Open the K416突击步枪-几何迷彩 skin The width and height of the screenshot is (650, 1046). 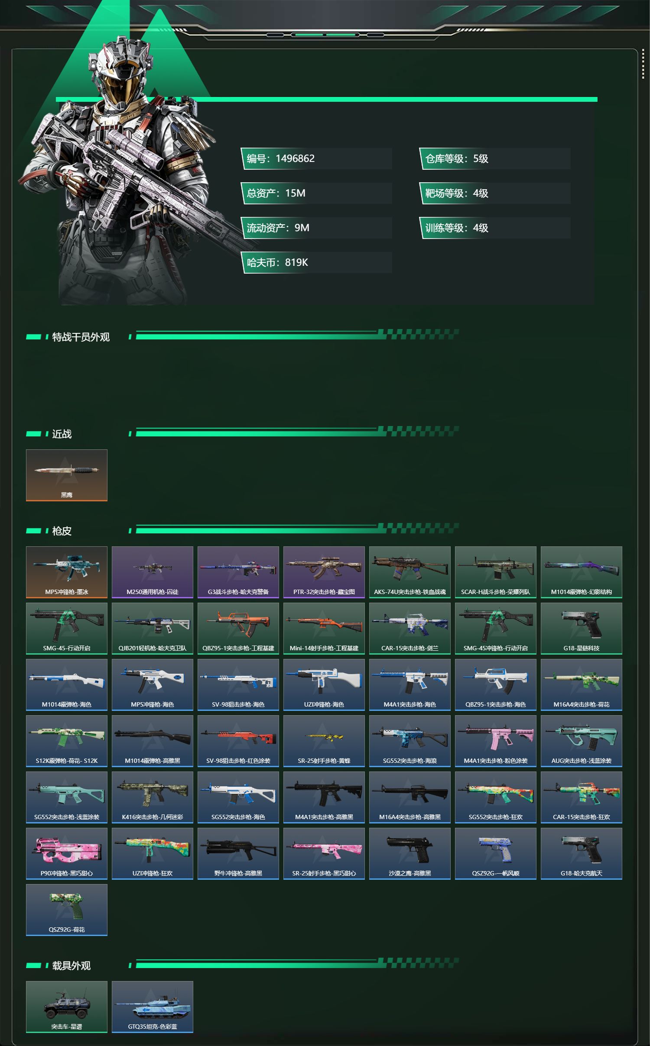pyautogui.click(x=153, y=797)
